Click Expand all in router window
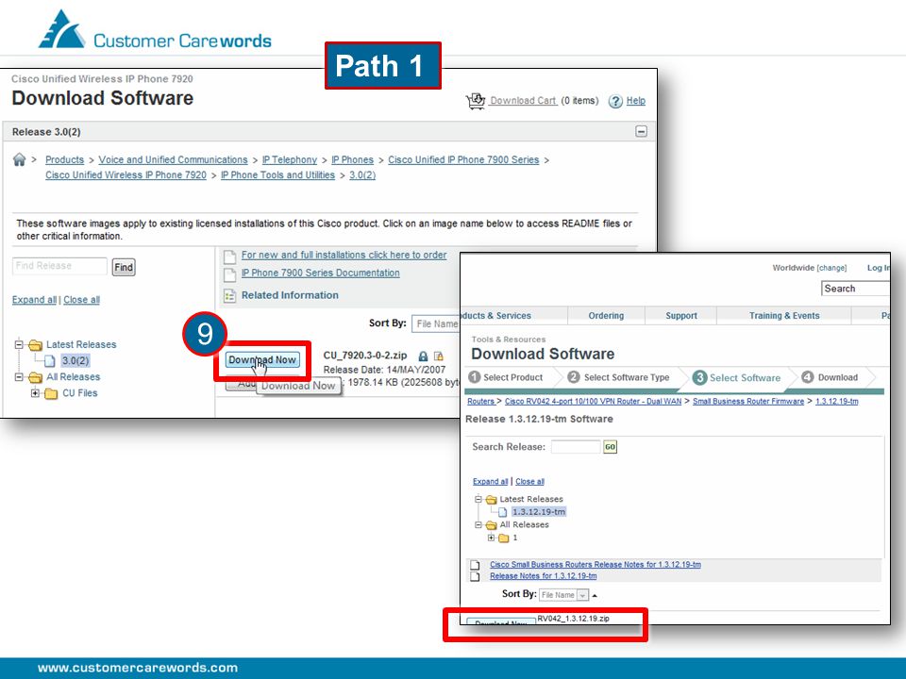 coord(490,482)
